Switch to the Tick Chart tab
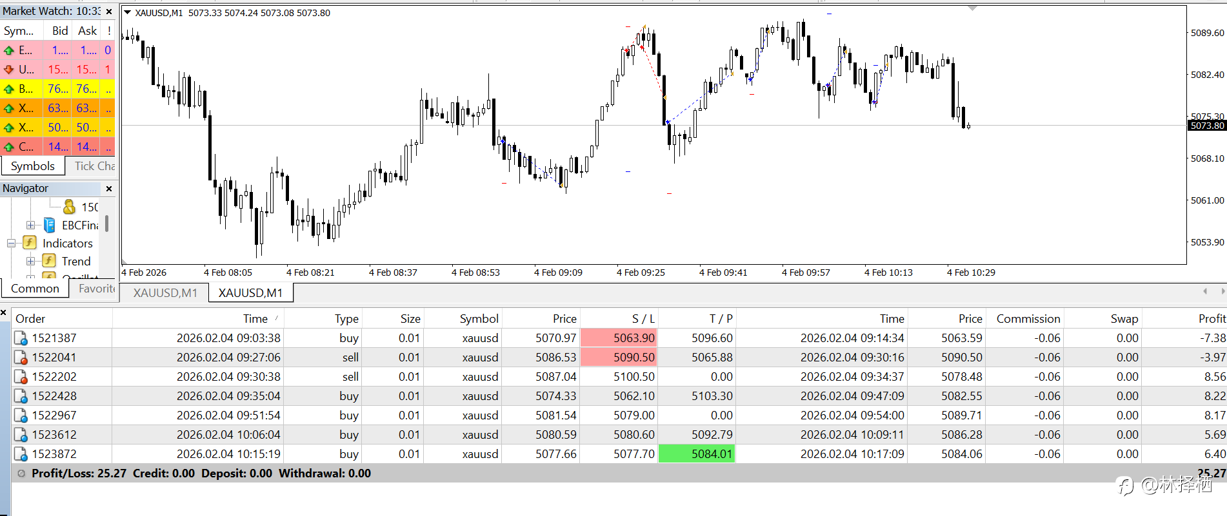 [94, 166]
